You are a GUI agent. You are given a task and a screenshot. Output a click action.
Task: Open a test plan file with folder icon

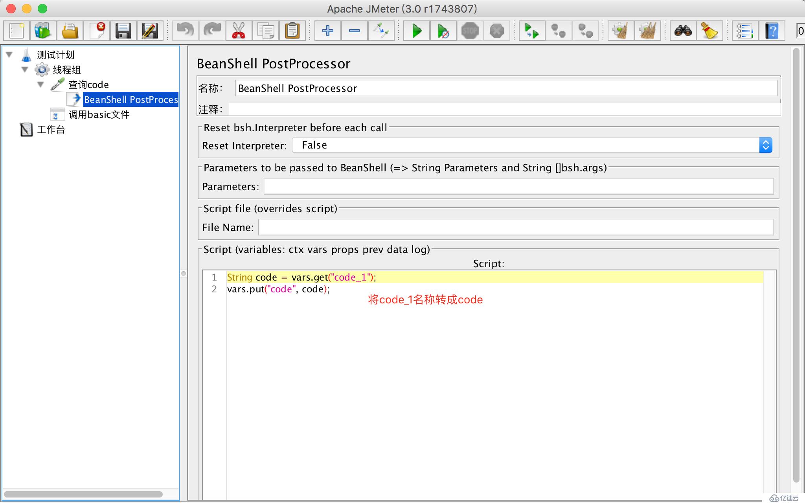tap(70, 31)
